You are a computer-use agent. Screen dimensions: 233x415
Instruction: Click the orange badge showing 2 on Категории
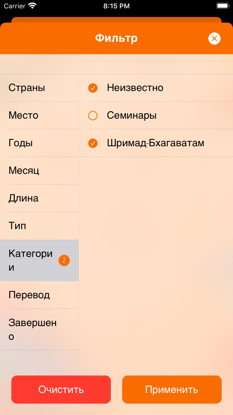click(64, 260)
